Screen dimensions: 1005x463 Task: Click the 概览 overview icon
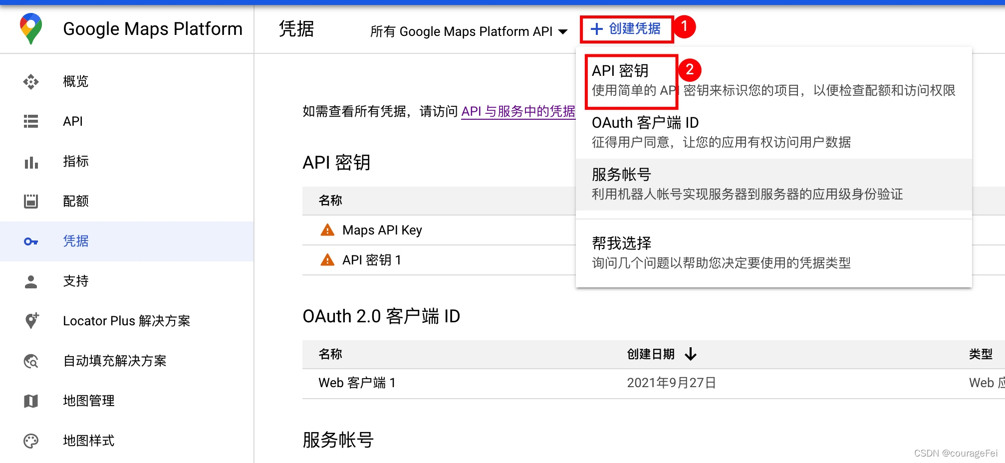click(x=31, y=81)
